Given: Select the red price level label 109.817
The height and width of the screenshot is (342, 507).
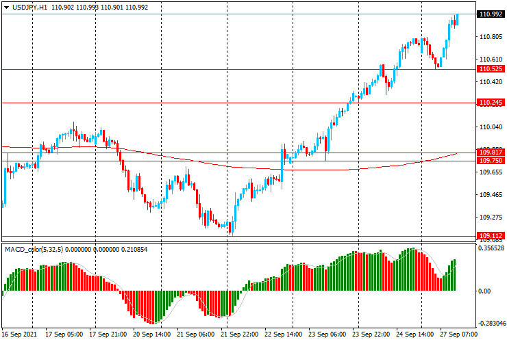Looking at the screenshot, I should tap(491, 153).
